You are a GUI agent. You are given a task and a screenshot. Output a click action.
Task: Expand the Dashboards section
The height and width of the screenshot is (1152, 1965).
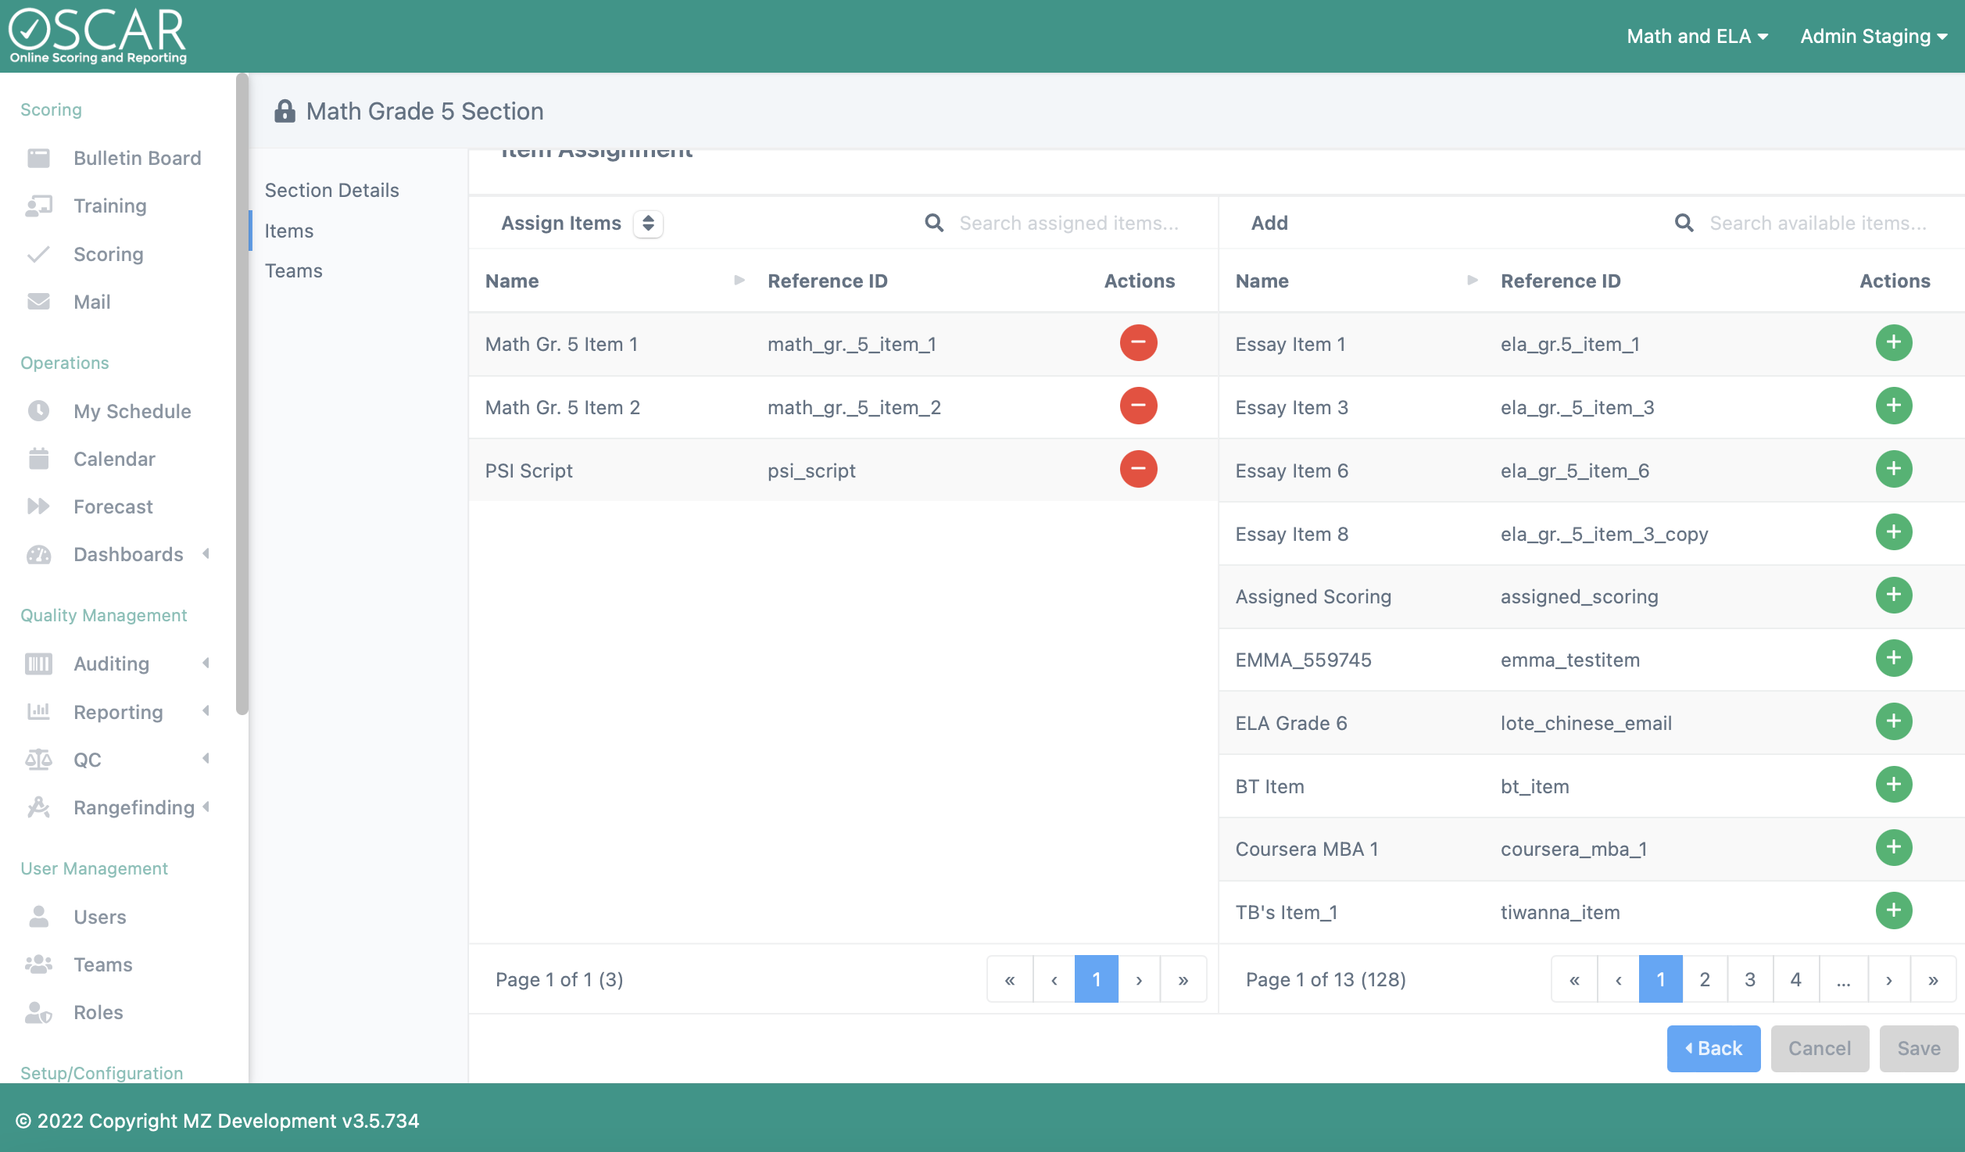(206, 554)
